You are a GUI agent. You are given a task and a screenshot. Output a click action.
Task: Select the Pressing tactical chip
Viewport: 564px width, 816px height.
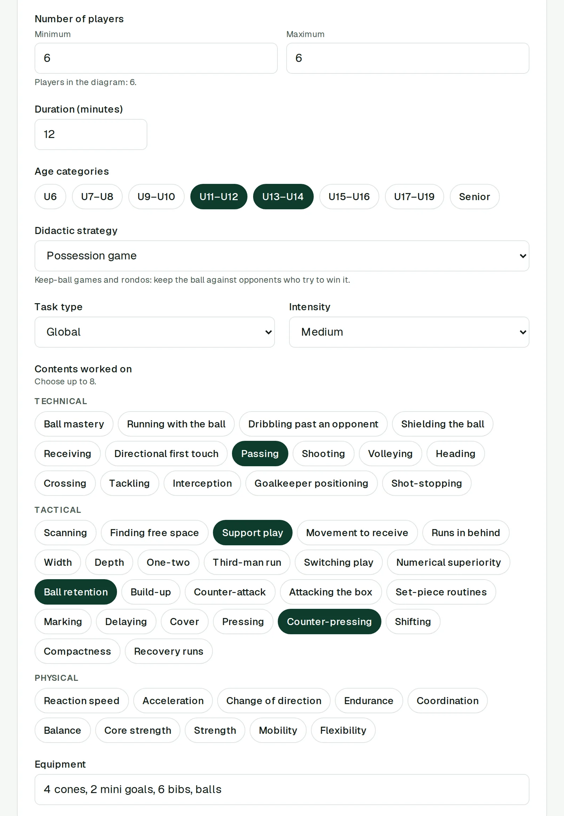(243, 622)
